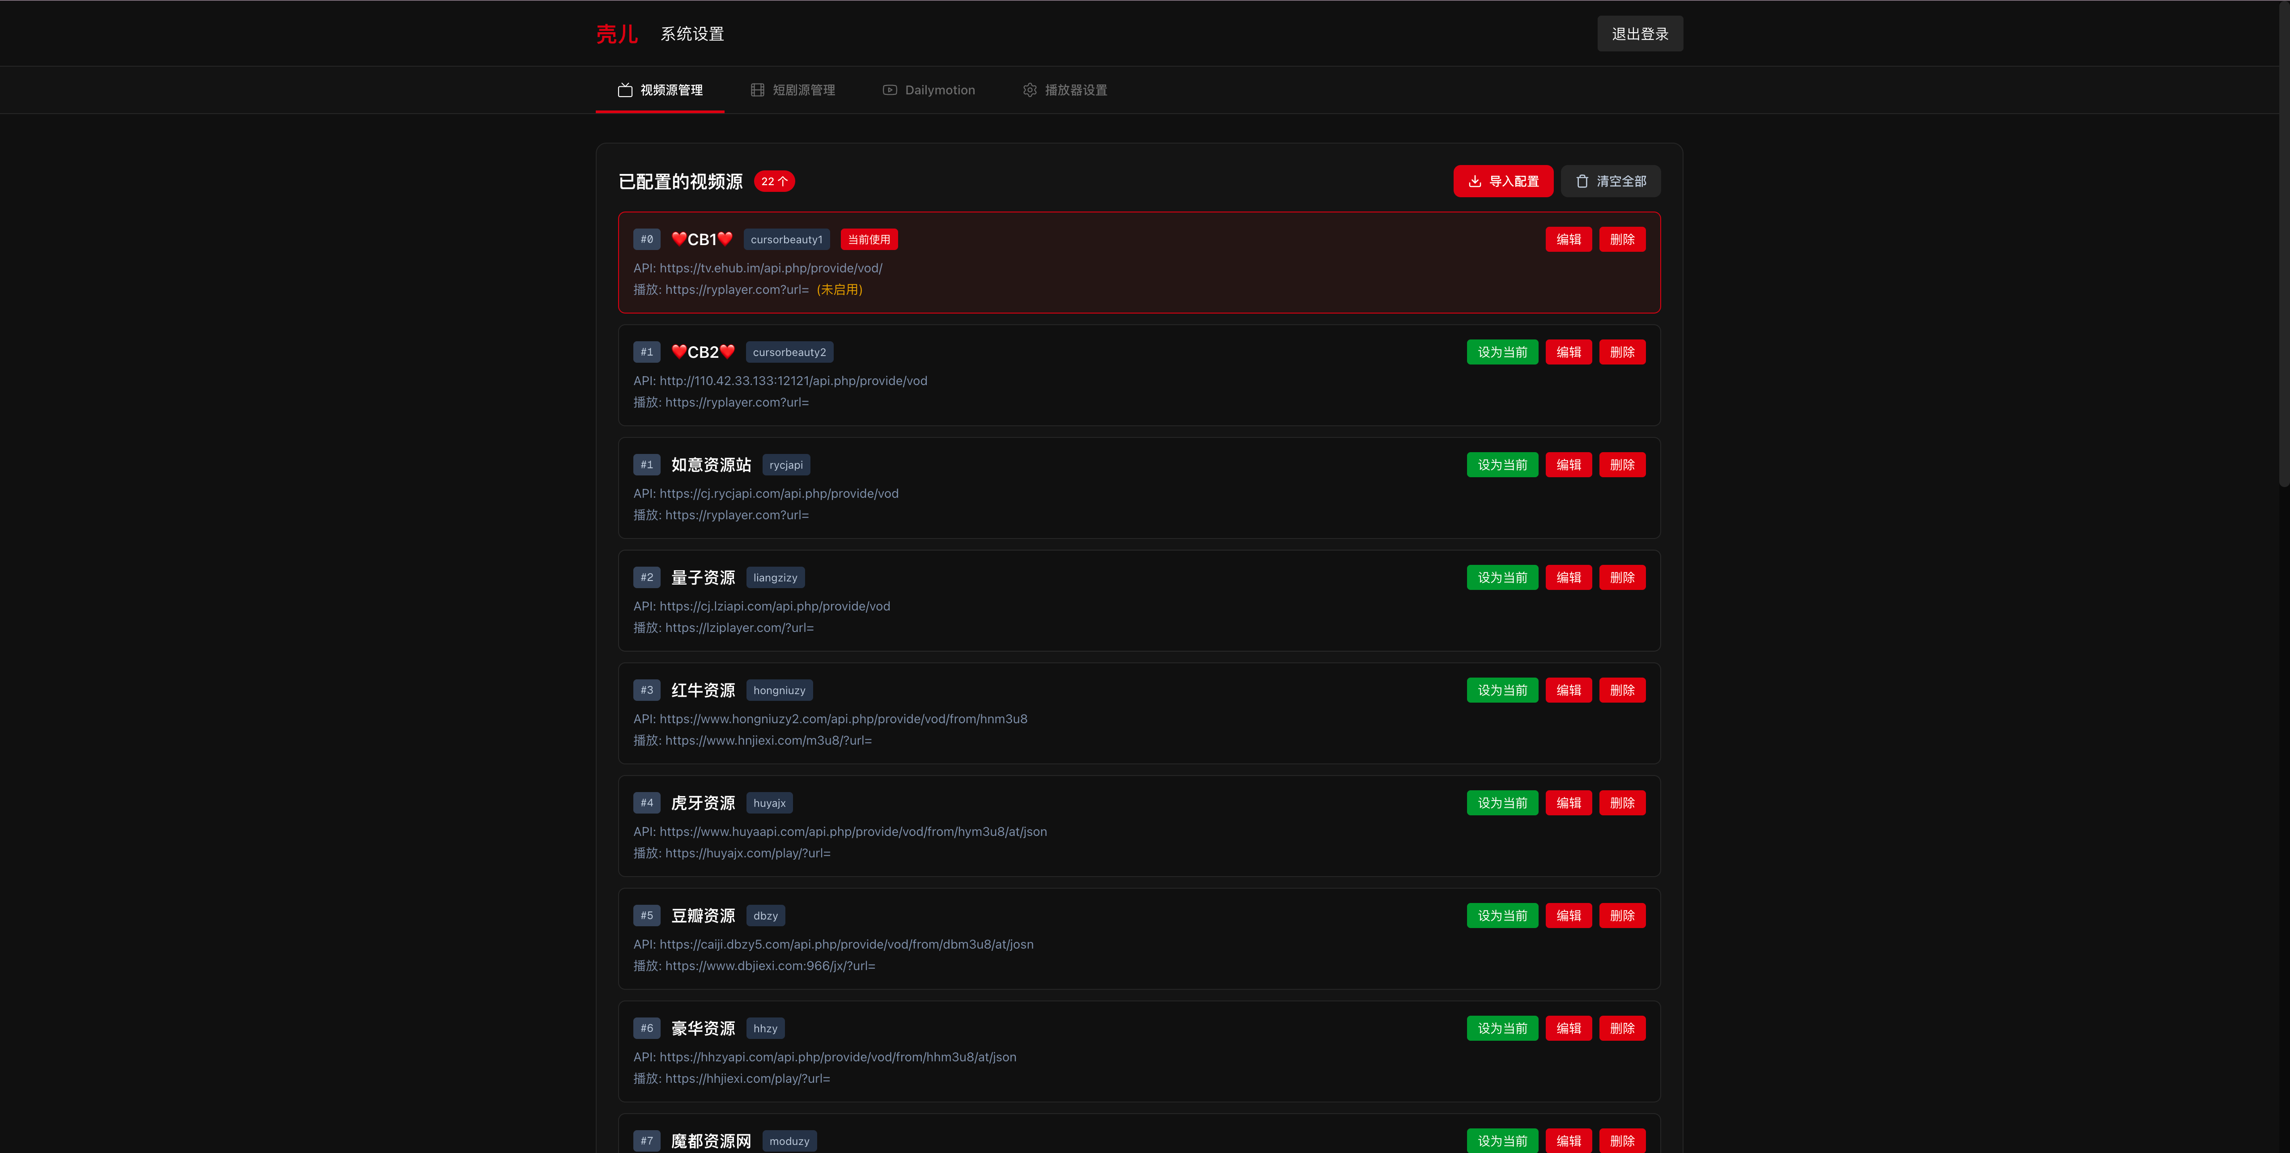This screenshot has height=1153, width=2290.
Task: Edit the CB1 source entry
Action: (1568, 240)
